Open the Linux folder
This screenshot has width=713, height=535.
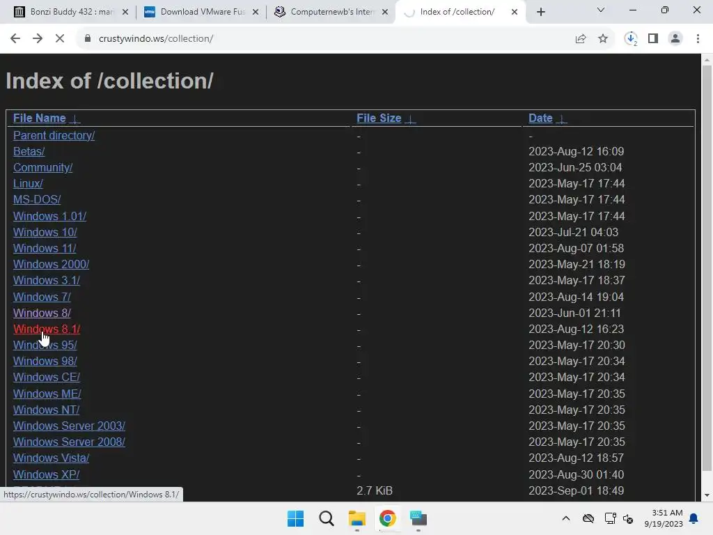pyautogui.click(x=28, y=184)
